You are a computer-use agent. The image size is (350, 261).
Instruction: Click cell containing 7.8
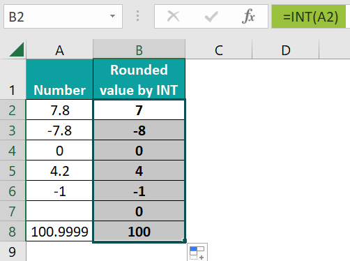[59, 110]
